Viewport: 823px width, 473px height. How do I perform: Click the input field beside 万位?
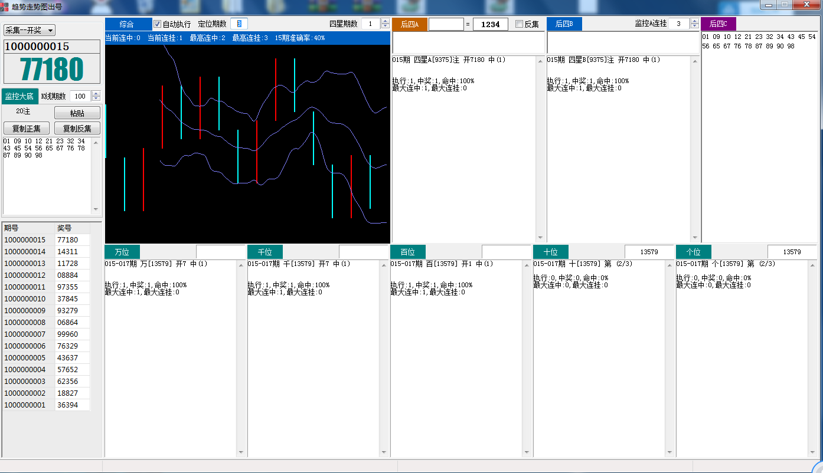(x=220, y=252)
